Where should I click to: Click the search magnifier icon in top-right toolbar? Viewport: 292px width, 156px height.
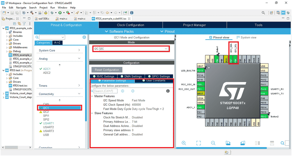point(263,13)
